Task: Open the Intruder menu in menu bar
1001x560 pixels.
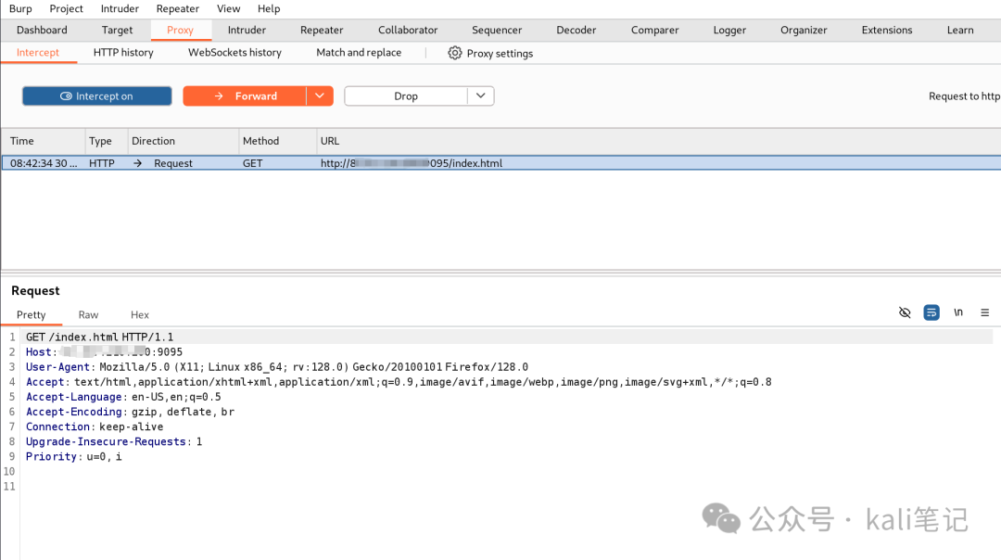Action: [120, 8]
